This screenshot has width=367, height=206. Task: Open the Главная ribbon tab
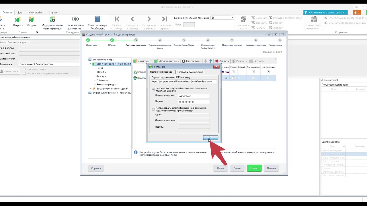pyautogui.click(x=7, y=12)
